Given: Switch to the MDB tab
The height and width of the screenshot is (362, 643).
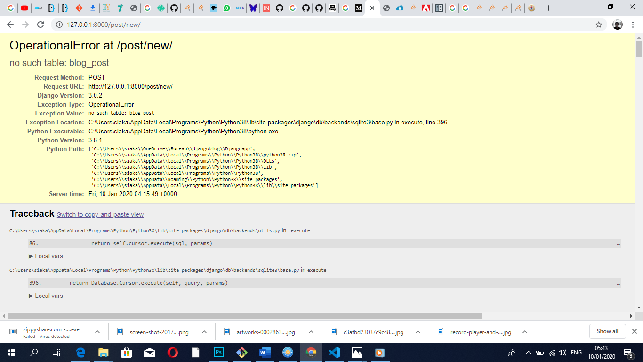Looking at the screenshot, I should pos(240,8).
